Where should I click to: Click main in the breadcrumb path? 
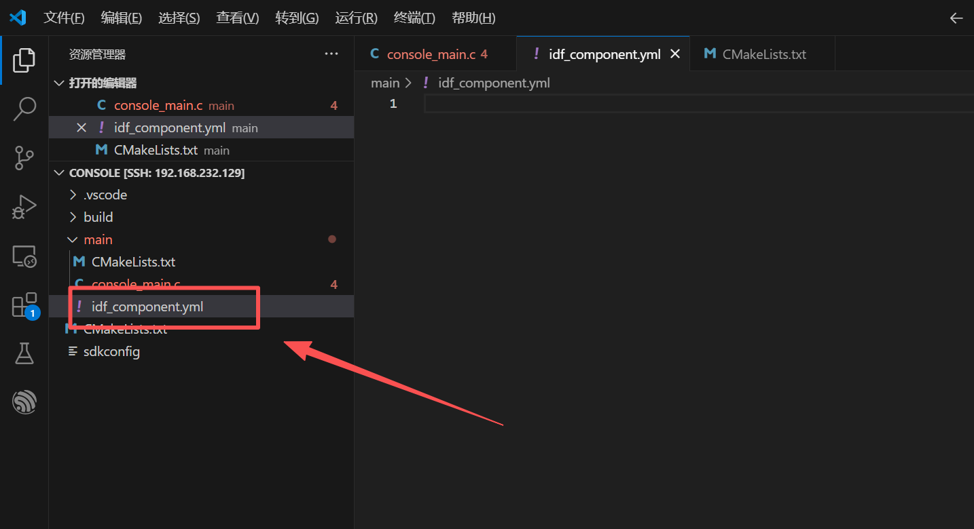(x=385, y=83)
